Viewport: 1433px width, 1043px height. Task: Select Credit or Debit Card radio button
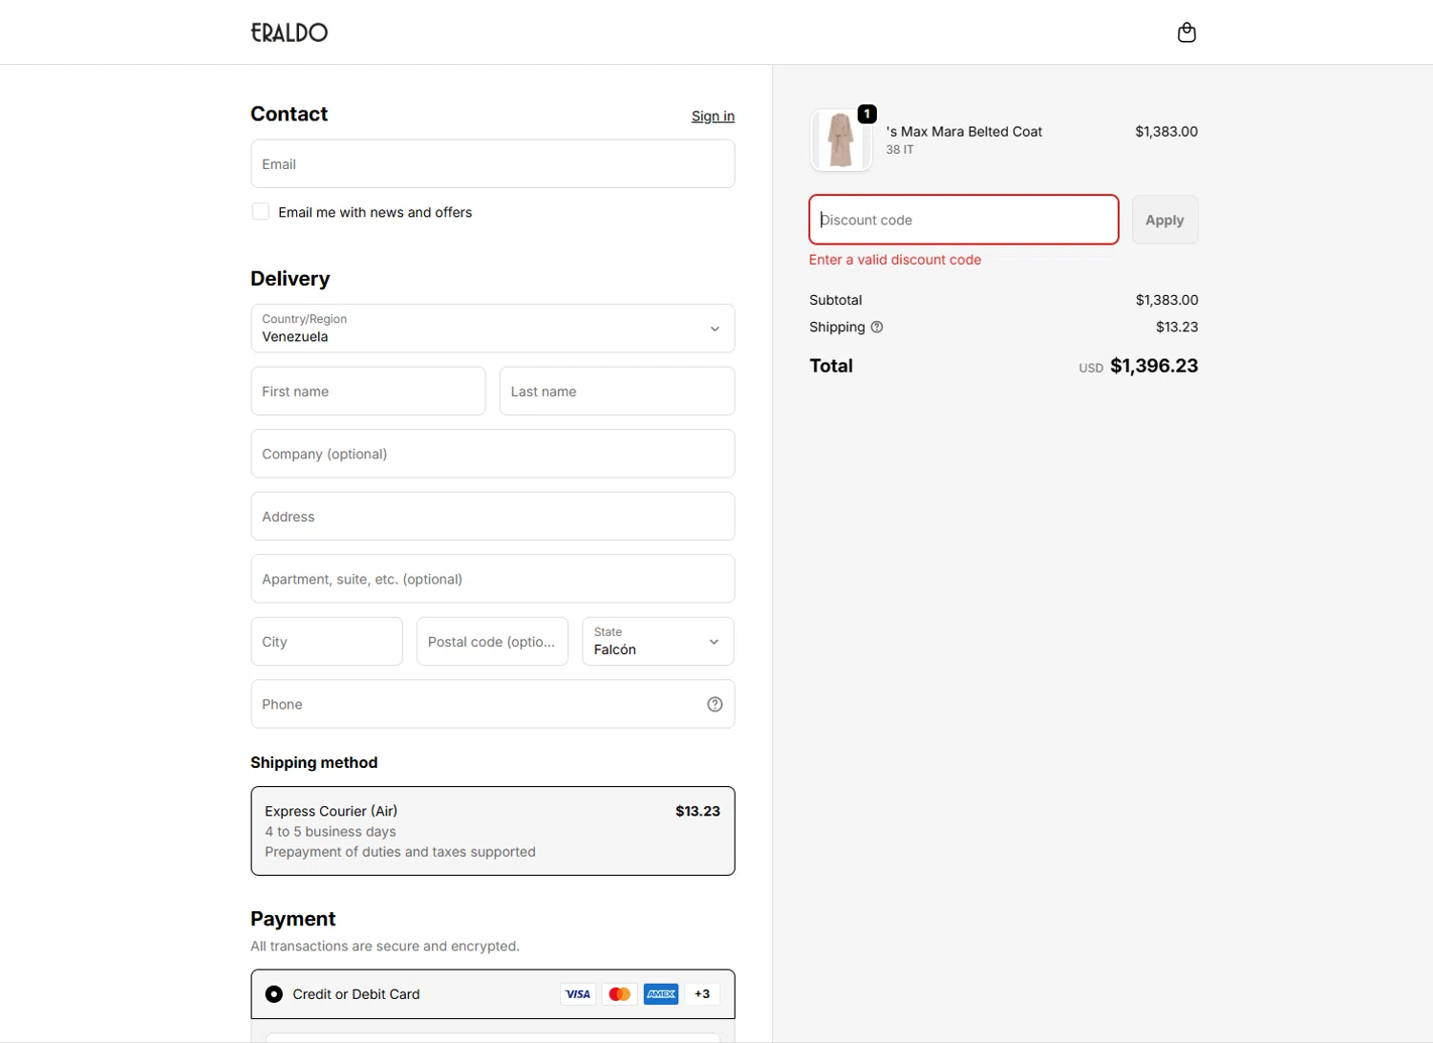274,994
